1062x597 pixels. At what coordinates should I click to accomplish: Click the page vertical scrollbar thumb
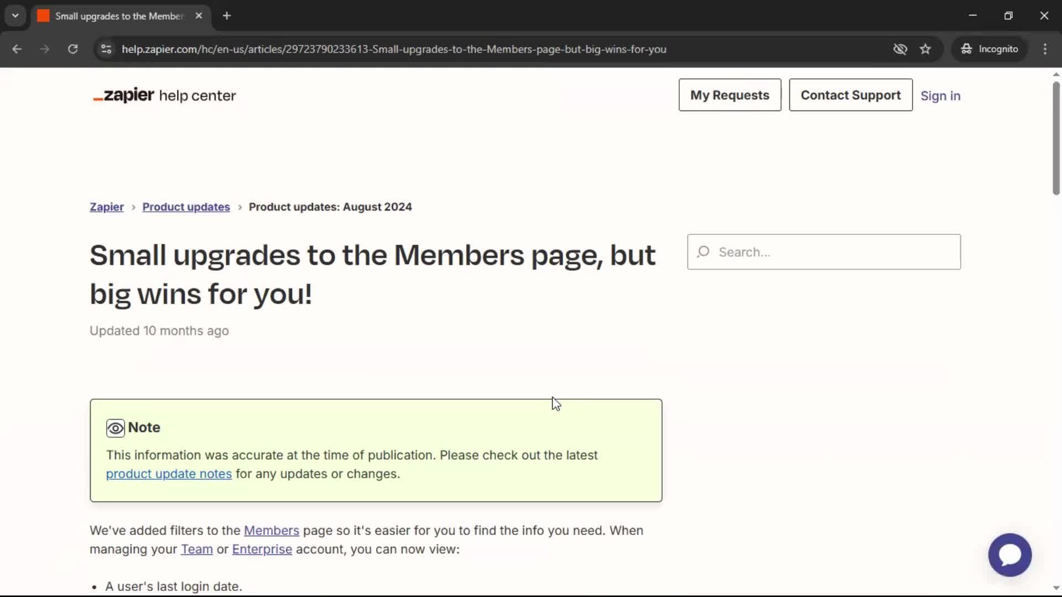click(1056, 138)
